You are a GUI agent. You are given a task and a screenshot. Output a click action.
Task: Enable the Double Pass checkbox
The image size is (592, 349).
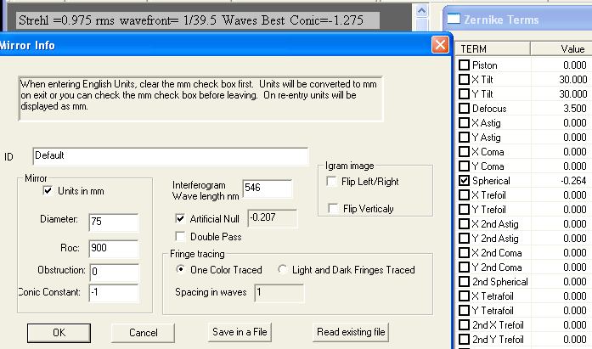click(x=180, y=237)
